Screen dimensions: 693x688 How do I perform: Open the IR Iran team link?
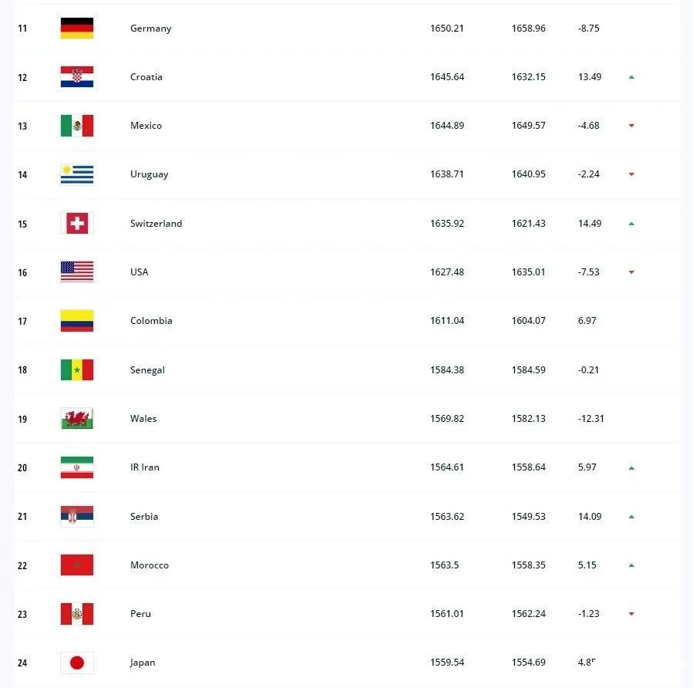[144, 467]
